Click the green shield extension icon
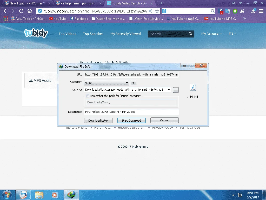The width and height of the screenshot is (266, 200). click(235, 11)
